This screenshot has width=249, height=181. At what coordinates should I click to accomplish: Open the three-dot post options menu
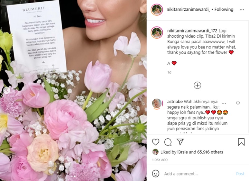click(x=242, y=10)
